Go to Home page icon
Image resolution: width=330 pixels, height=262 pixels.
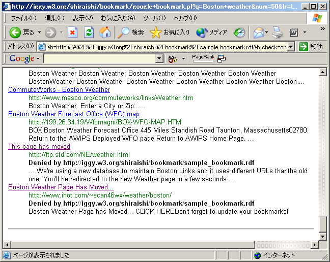(104, 32)
